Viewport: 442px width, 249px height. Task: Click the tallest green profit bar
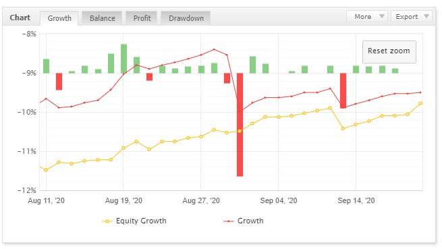123,59
